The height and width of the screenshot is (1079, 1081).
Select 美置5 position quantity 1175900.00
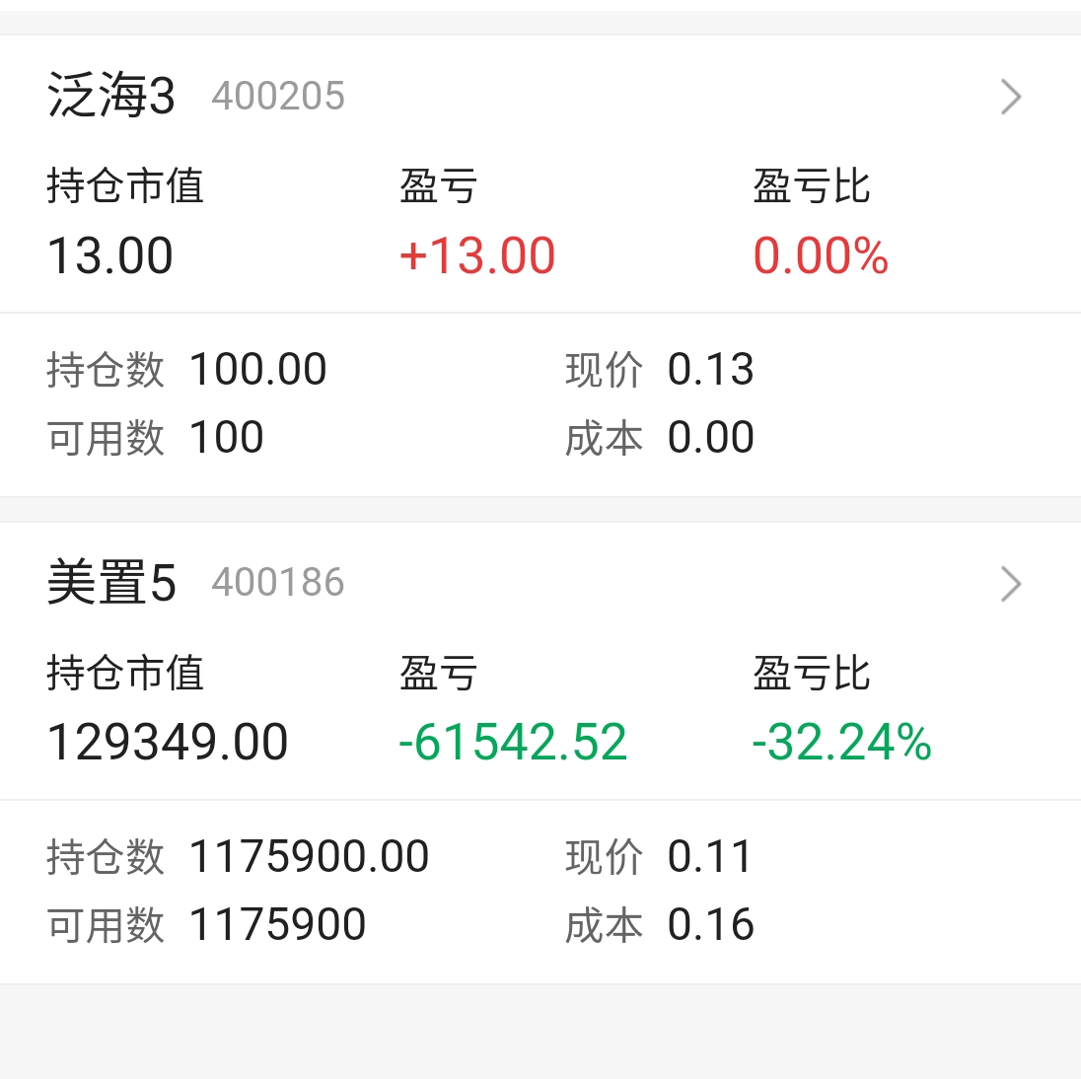click(309, 856)
